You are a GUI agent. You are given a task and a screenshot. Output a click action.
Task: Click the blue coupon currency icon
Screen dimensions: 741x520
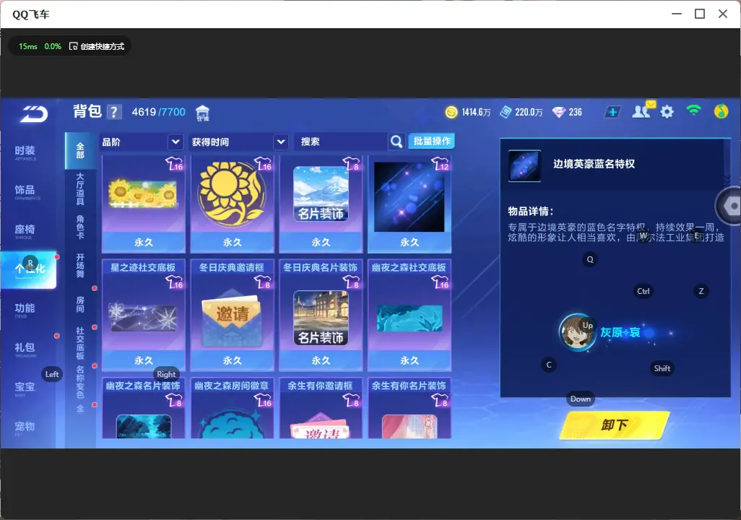(506, 112)
